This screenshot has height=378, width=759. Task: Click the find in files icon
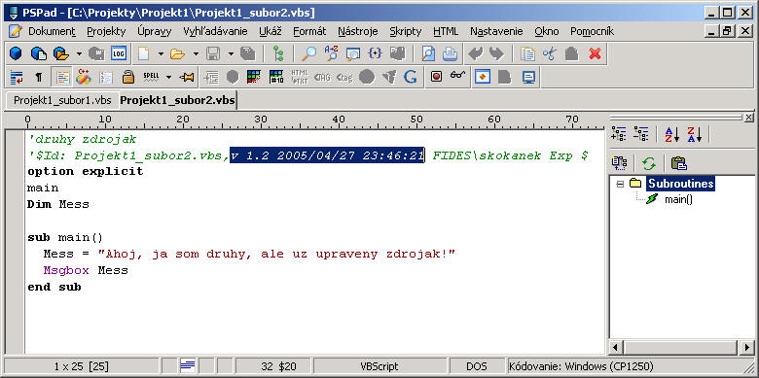pyautogui.click(x=353, y=53)
